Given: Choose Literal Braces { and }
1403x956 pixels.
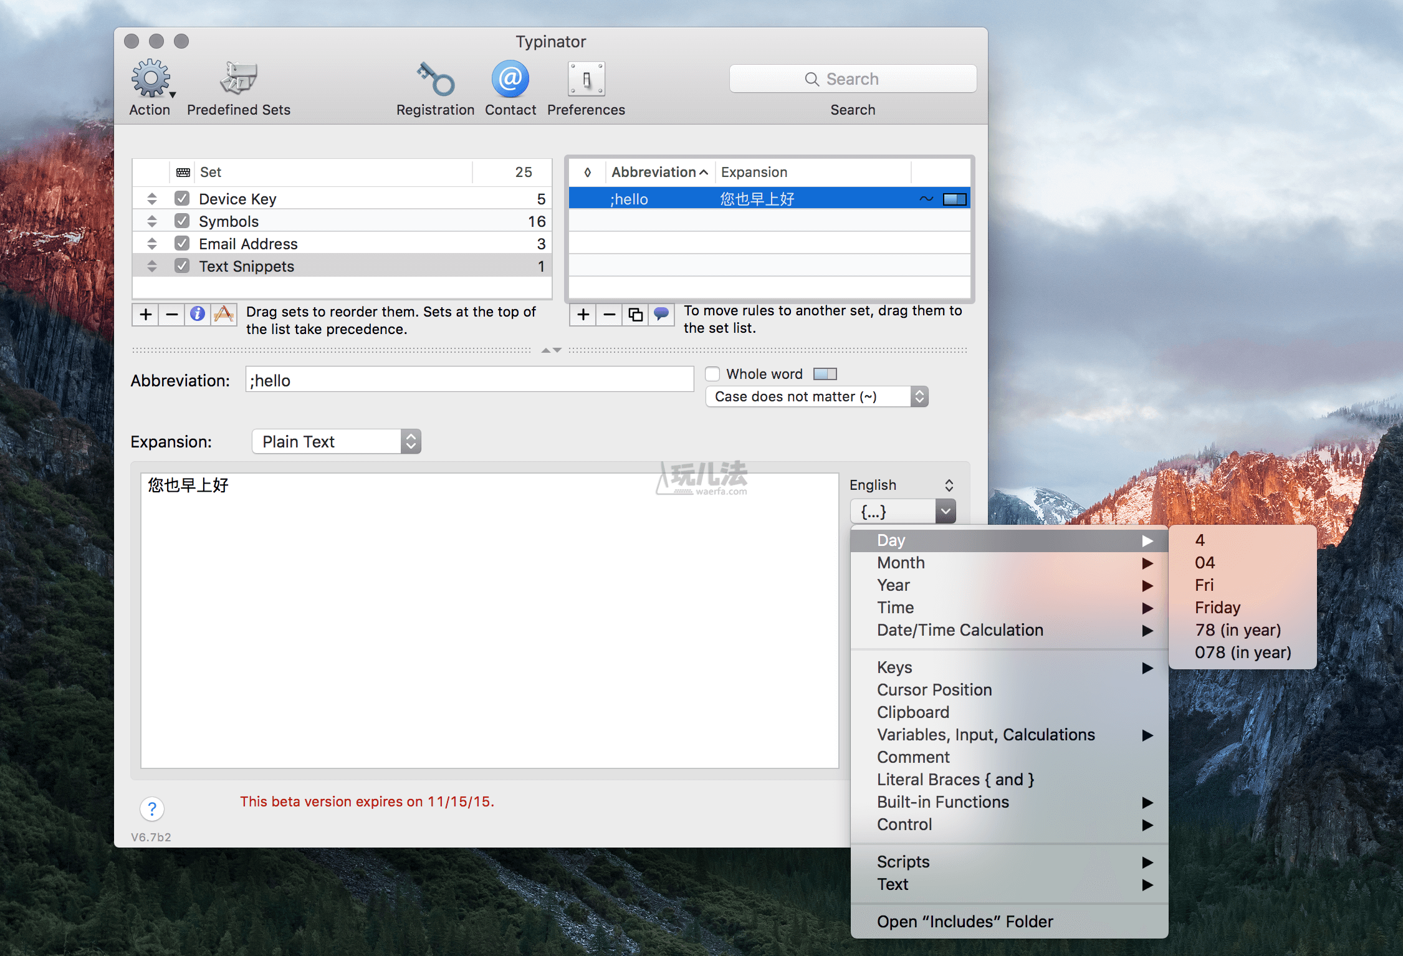Looking at the screenshot, I should click(x=1009, y=780).
